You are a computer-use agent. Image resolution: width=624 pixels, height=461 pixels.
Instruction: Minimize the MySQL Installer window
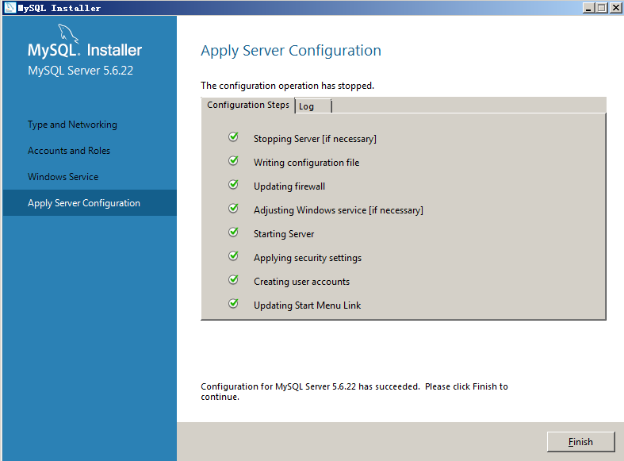point(588,8)
